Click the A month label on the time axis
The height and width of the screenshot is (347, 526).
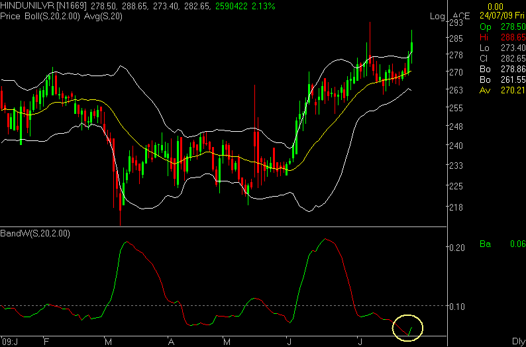(x=172, y=342)
